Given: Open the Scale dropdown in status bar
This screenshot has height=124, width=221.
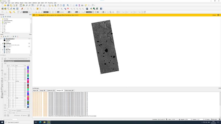Looking at the screenshot, I should (177, 119).
